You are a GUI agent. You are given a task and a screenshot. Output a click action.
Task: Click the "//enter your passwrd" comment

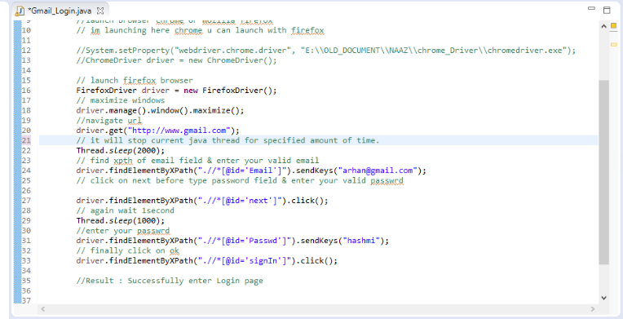tap(123, 231)
